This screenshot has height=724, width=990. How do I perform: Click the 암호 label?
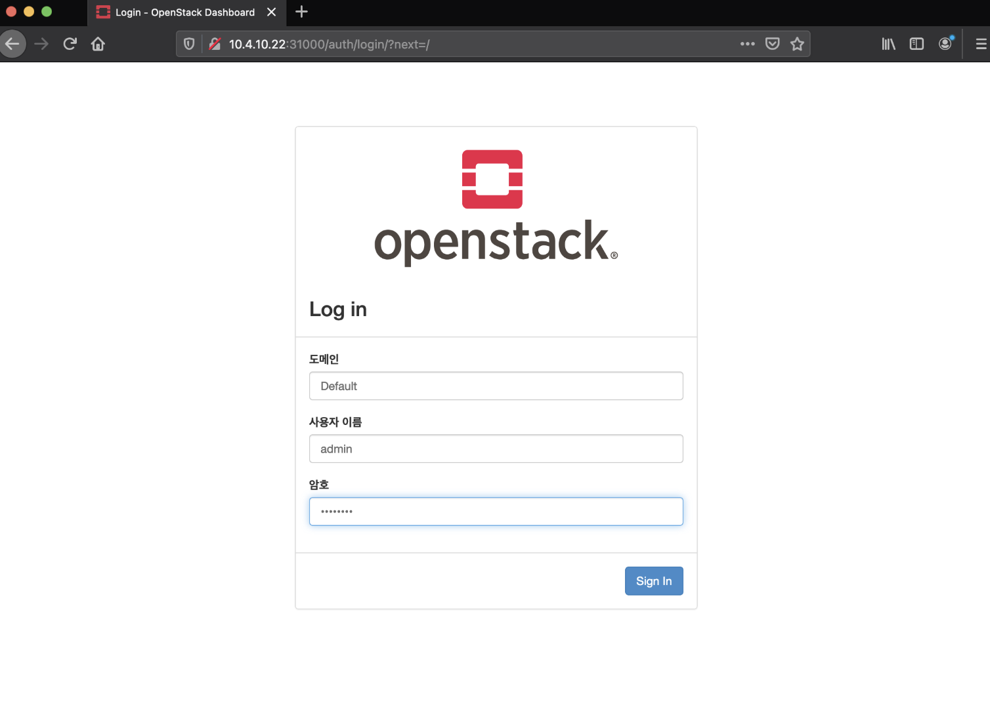click(x=318, y=485)
